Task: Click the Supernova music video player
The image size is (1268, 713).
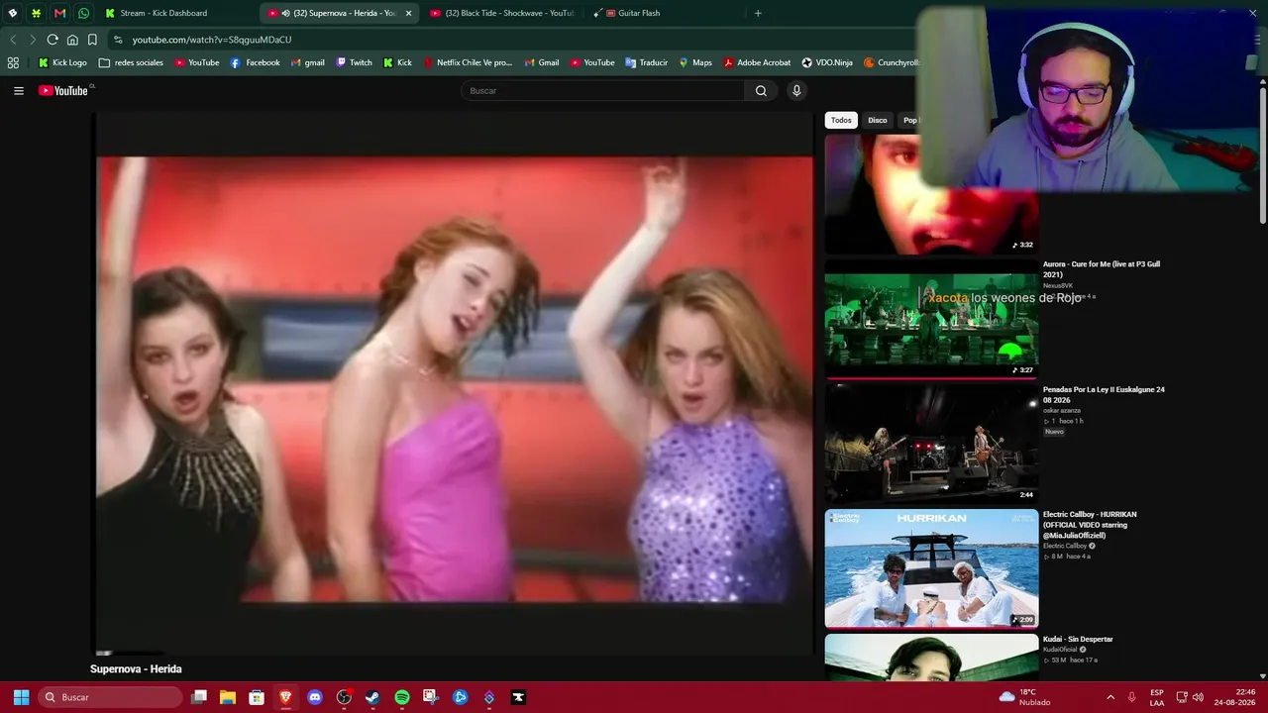Action: click(455, 382)
